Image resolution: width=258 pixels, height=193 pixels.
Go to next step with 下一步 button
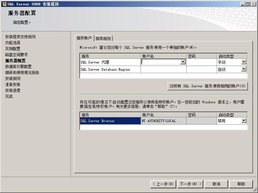tap(190, 184)
